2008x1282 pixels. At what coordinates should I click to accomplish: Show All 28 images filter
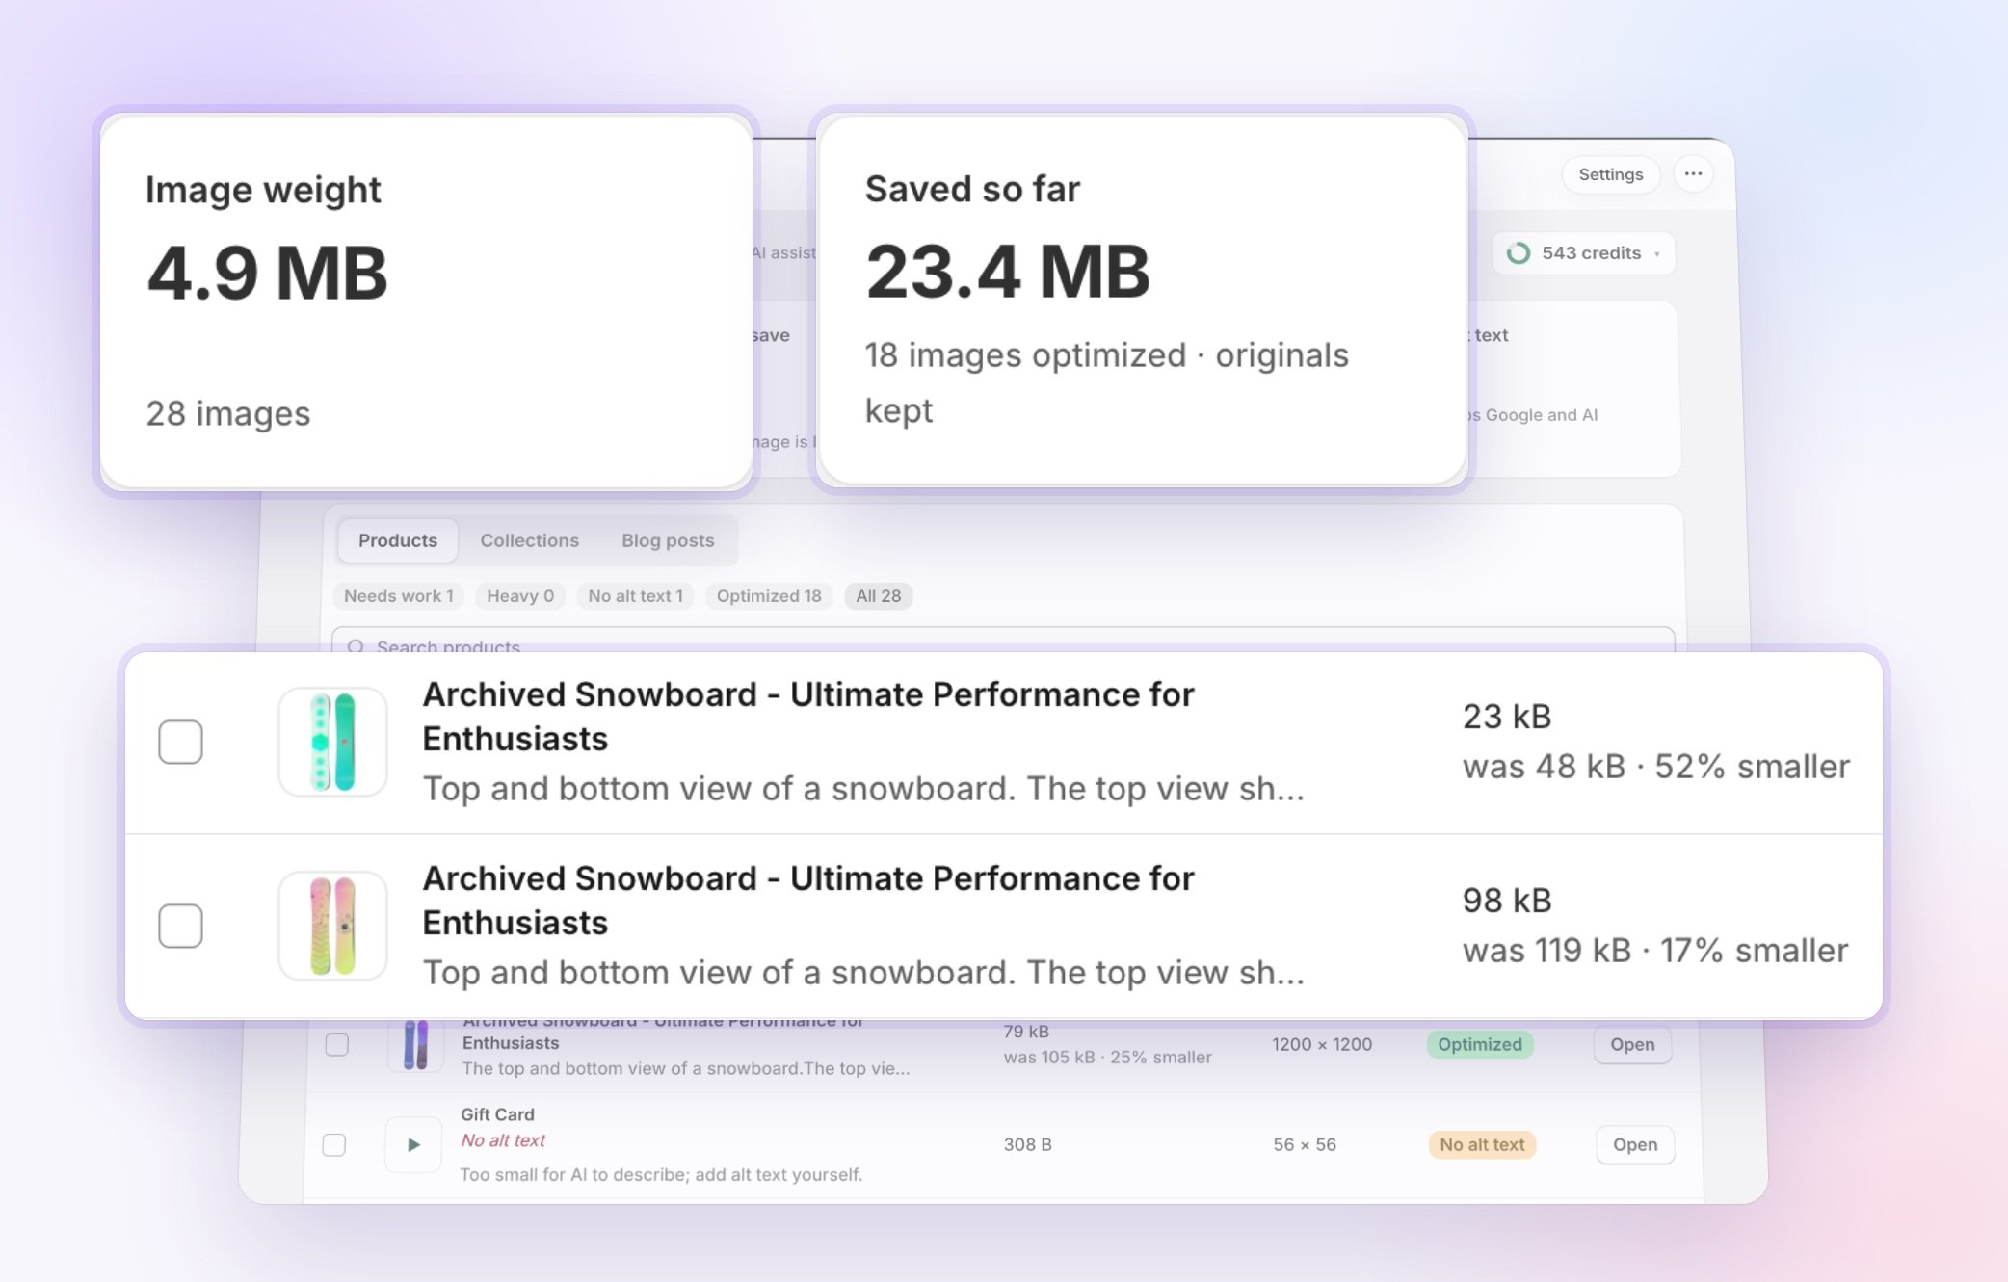tap(879, 596)
